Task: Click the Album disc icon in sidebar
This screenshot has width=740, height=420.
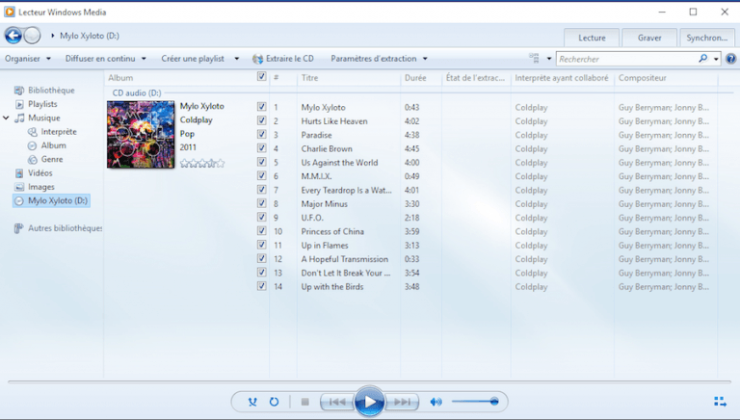Action: pyautogui.click(x=32, y=145)
